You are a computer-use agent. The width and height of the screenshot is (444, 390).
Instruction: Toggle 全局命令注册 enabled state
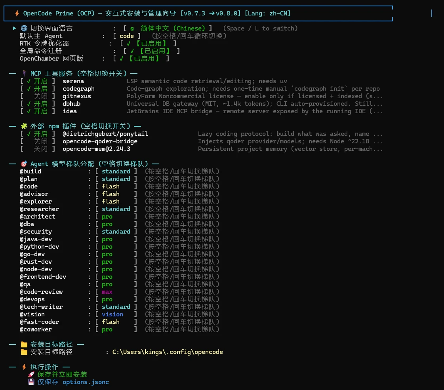point(152,51)
